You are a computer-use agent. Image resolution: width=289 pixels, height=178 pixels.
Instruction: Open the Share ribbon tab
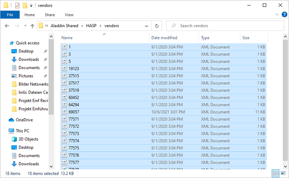(50, 15)
